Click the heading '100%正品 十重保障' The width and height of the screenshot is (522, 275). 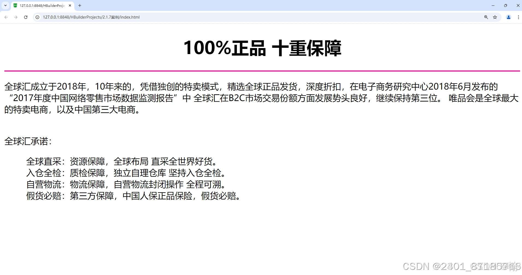pyautogui.click(x=262, y=48)
